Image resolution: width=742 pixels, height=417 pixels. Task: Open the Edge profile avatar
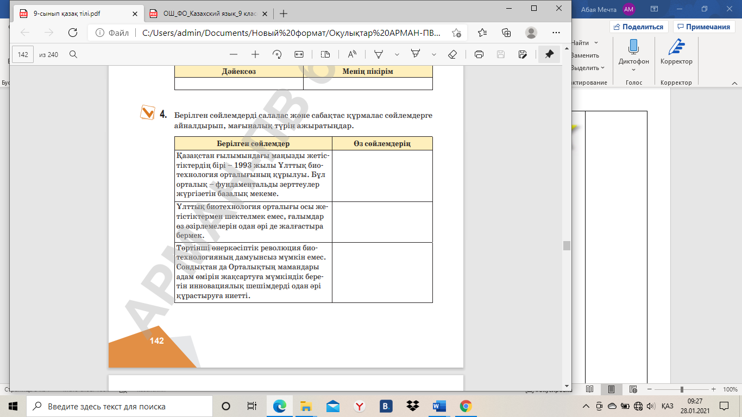click(x=531, y=33)
